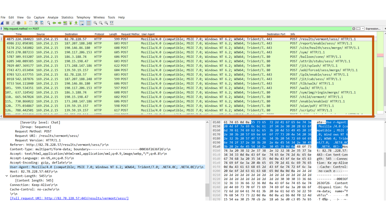Sort by the Time column header

coord(19,34)
